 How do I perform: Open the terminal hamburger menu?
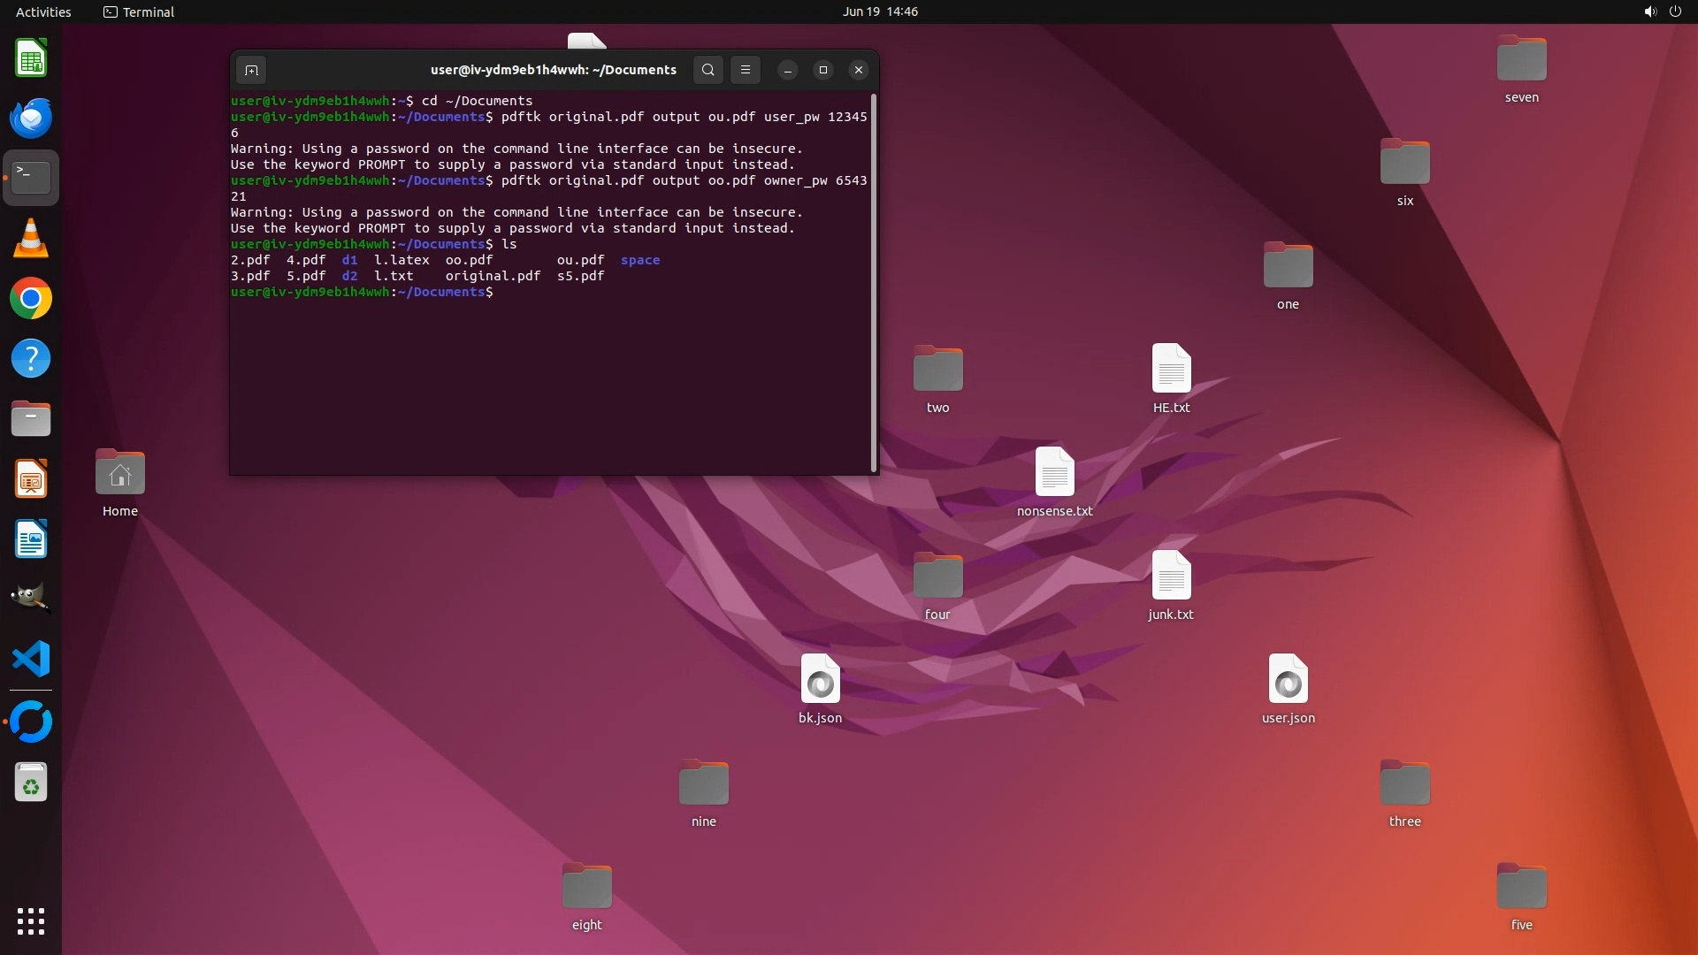coord(746,70)
